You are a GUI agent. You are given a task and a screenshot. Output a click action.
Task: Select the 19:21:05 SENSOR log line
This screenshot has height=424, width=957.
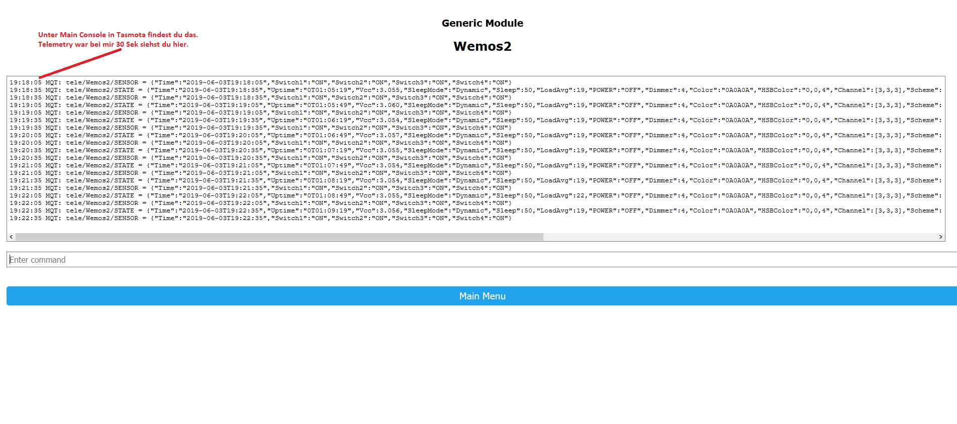coord(260,173)
